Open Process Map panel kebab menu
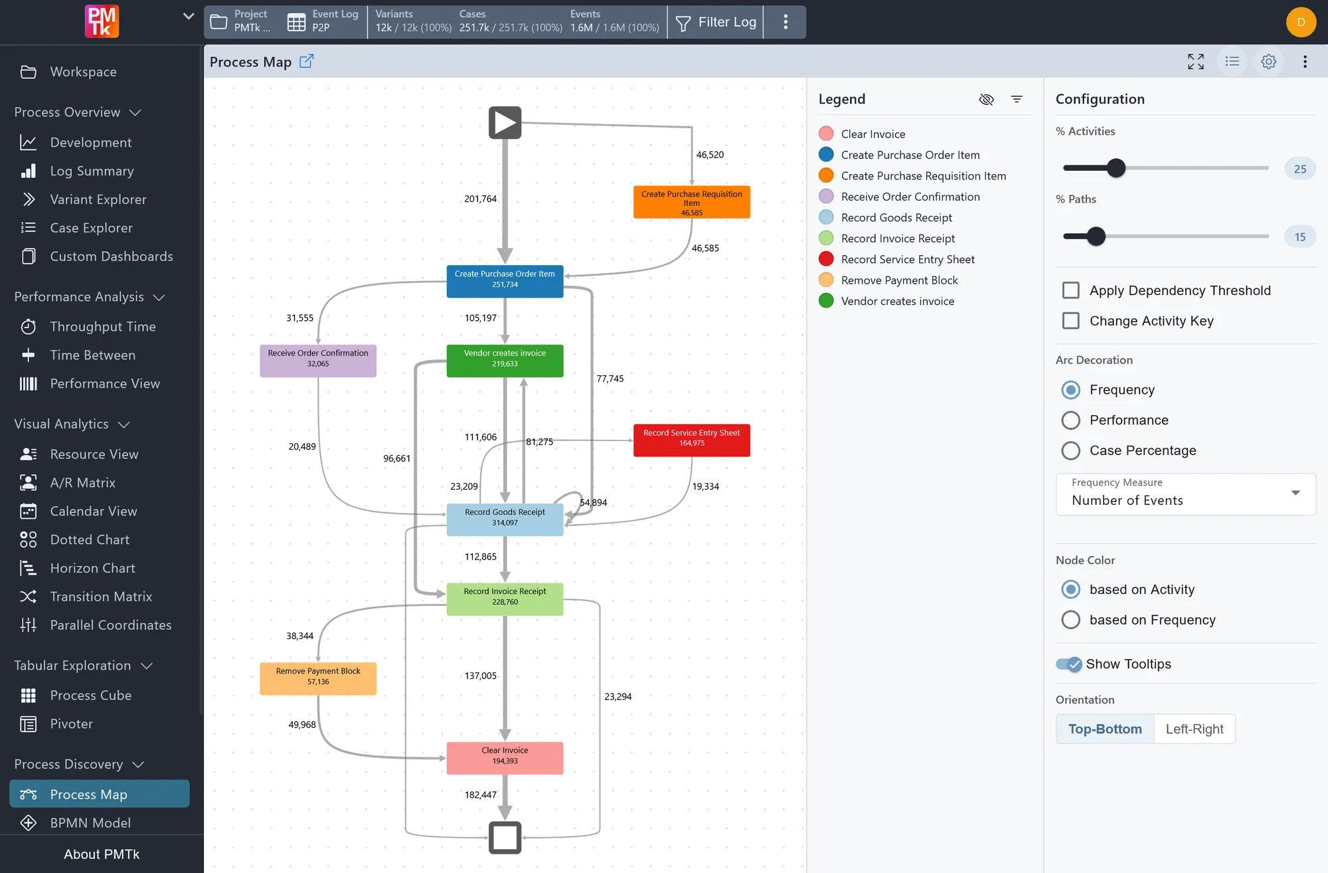The width and height of the screenshot is (1328, 873). (x=1305, y=62)
